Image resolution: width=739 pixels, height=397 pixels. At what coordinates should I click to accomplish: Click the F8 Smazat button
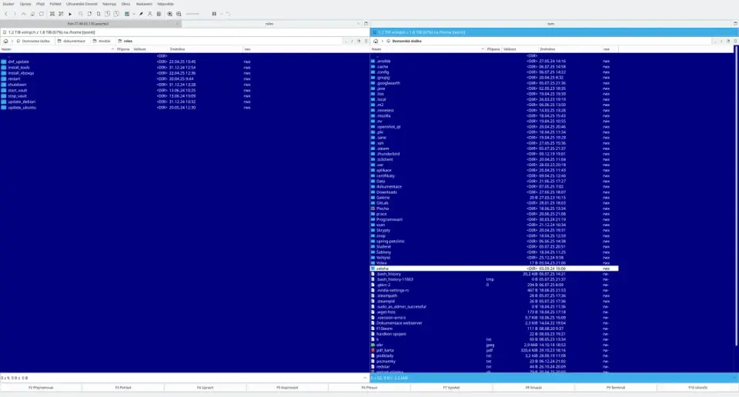pos(533,388)
